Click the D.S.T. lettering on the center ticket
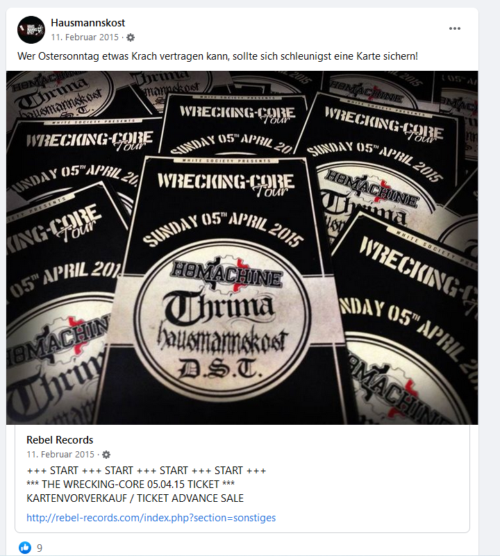 pos(220,369)
